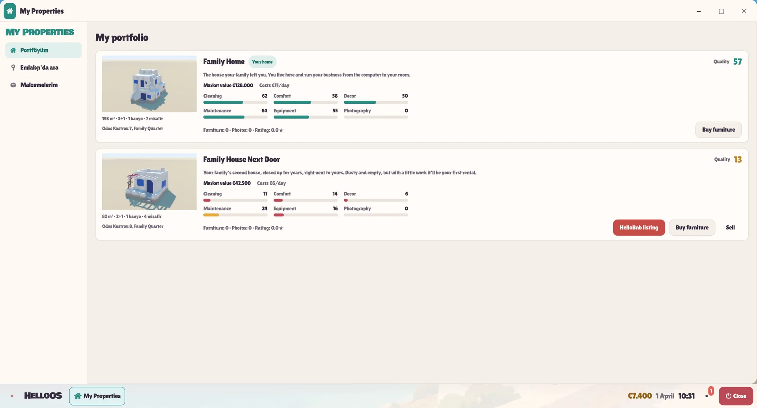Click the '1 April' date in the taskbar
This screenshot has width=757, height=408.
click(x=665, y=396)
